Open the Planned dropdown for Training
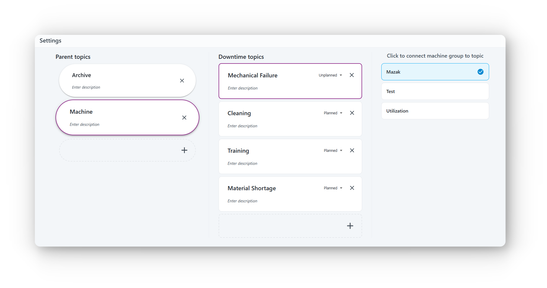The height and width of the screenshot is (288, 547). [333, 151]
